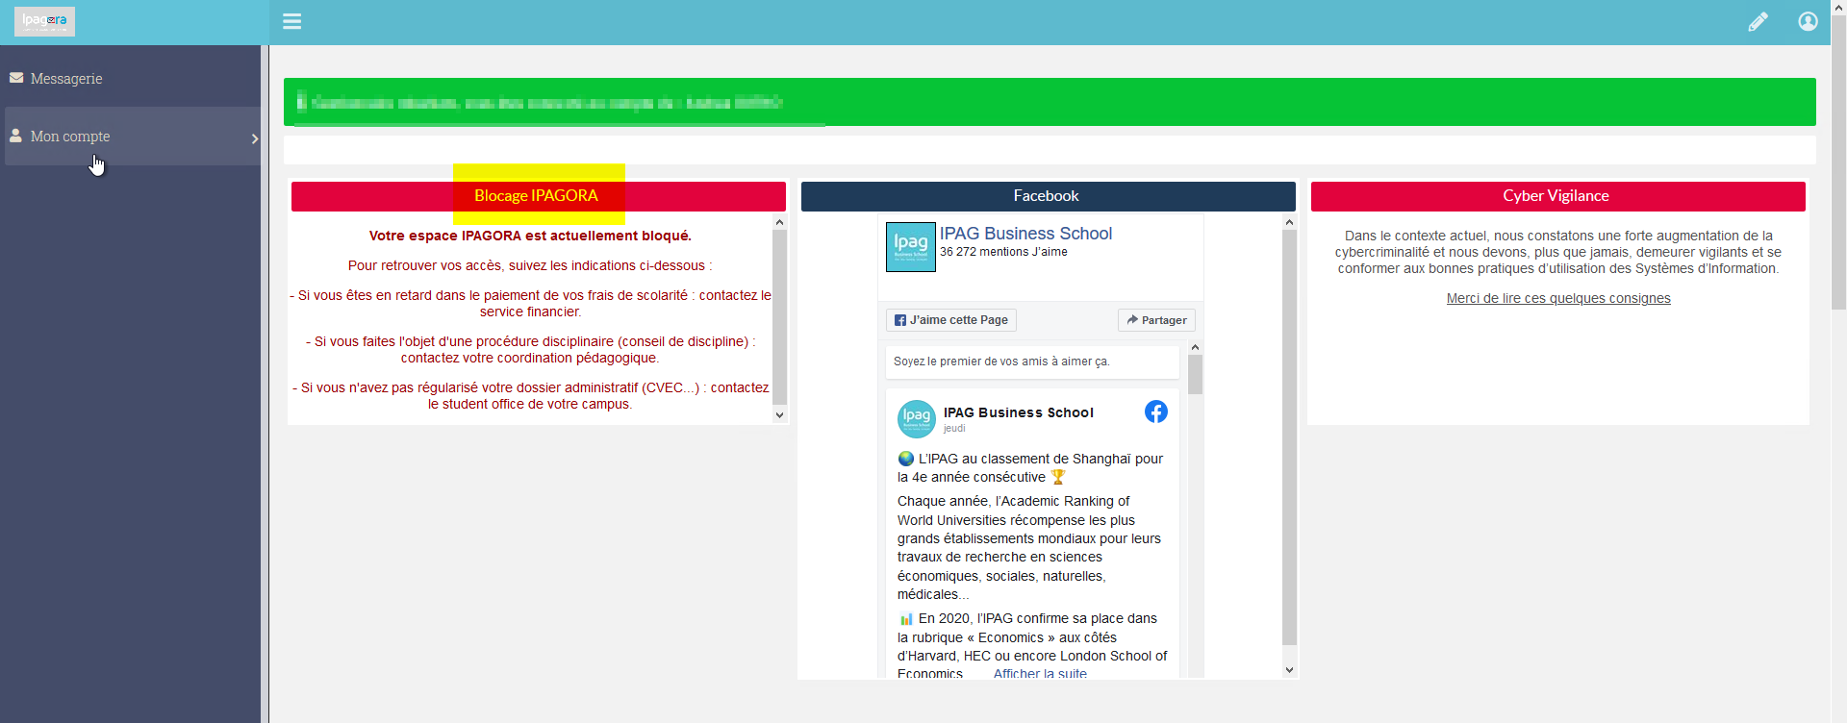The width and height of the screenshot is (1847, 723).
Task: Click Afficher la suite on the post
Action: 1040,673
